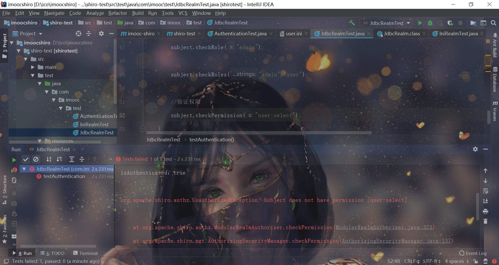This screenshot has height=265, width=499.
Task: Toggle the Ant Build side panel
Action: [495, 45]
